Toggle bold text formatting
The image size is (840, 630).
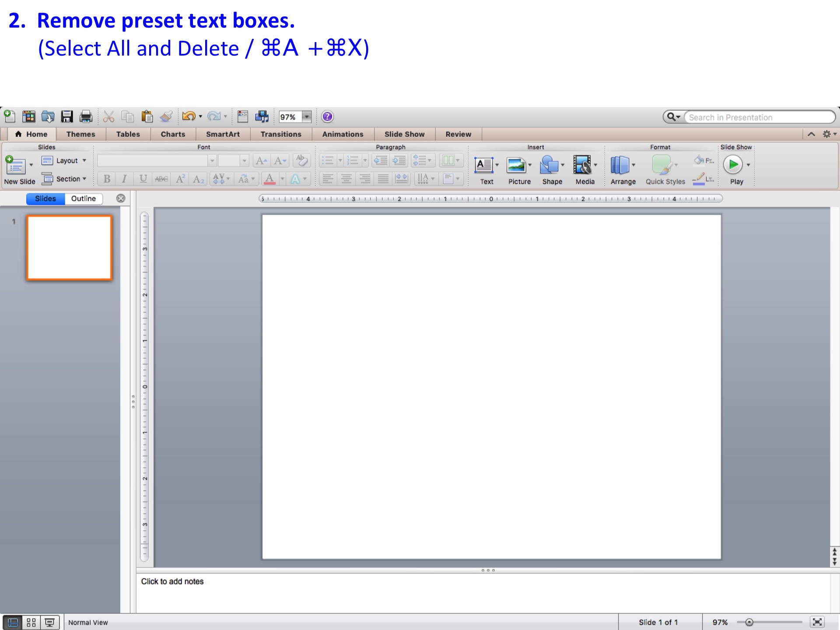click(x=106, y=178)
